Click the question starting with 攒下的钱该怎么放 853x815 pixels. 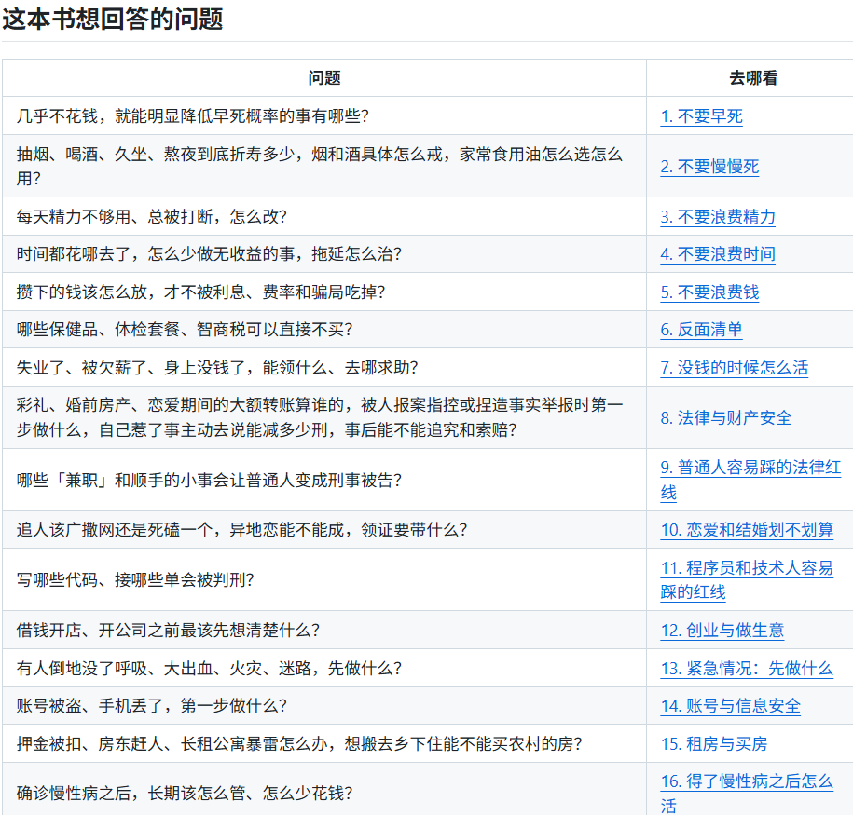[x=201, y=292]
